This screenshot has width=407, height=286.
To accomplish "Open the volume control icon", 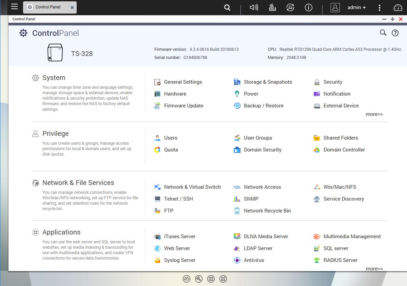I will pyautogui.click(x=254, y=7).
